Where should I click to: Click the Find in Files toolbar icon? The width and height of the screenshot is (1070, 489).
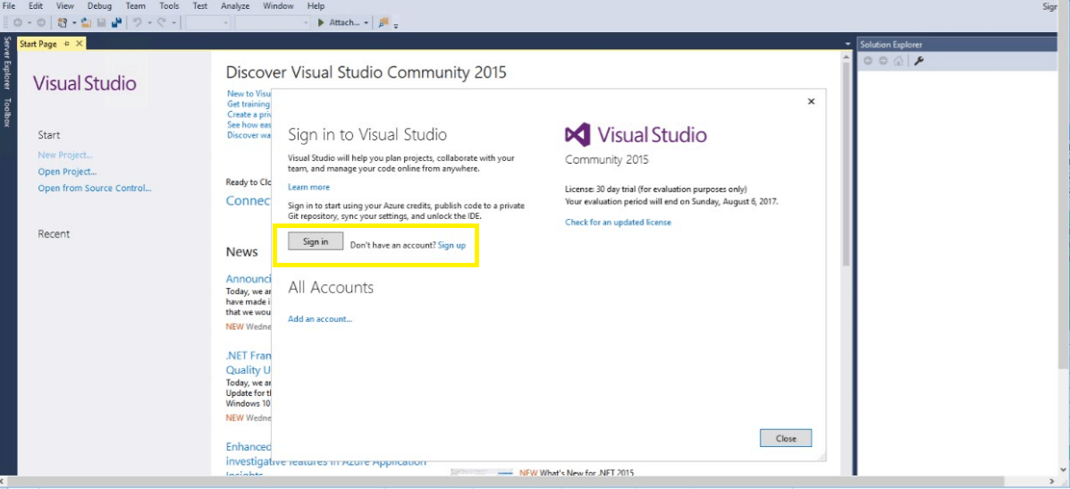383,22
